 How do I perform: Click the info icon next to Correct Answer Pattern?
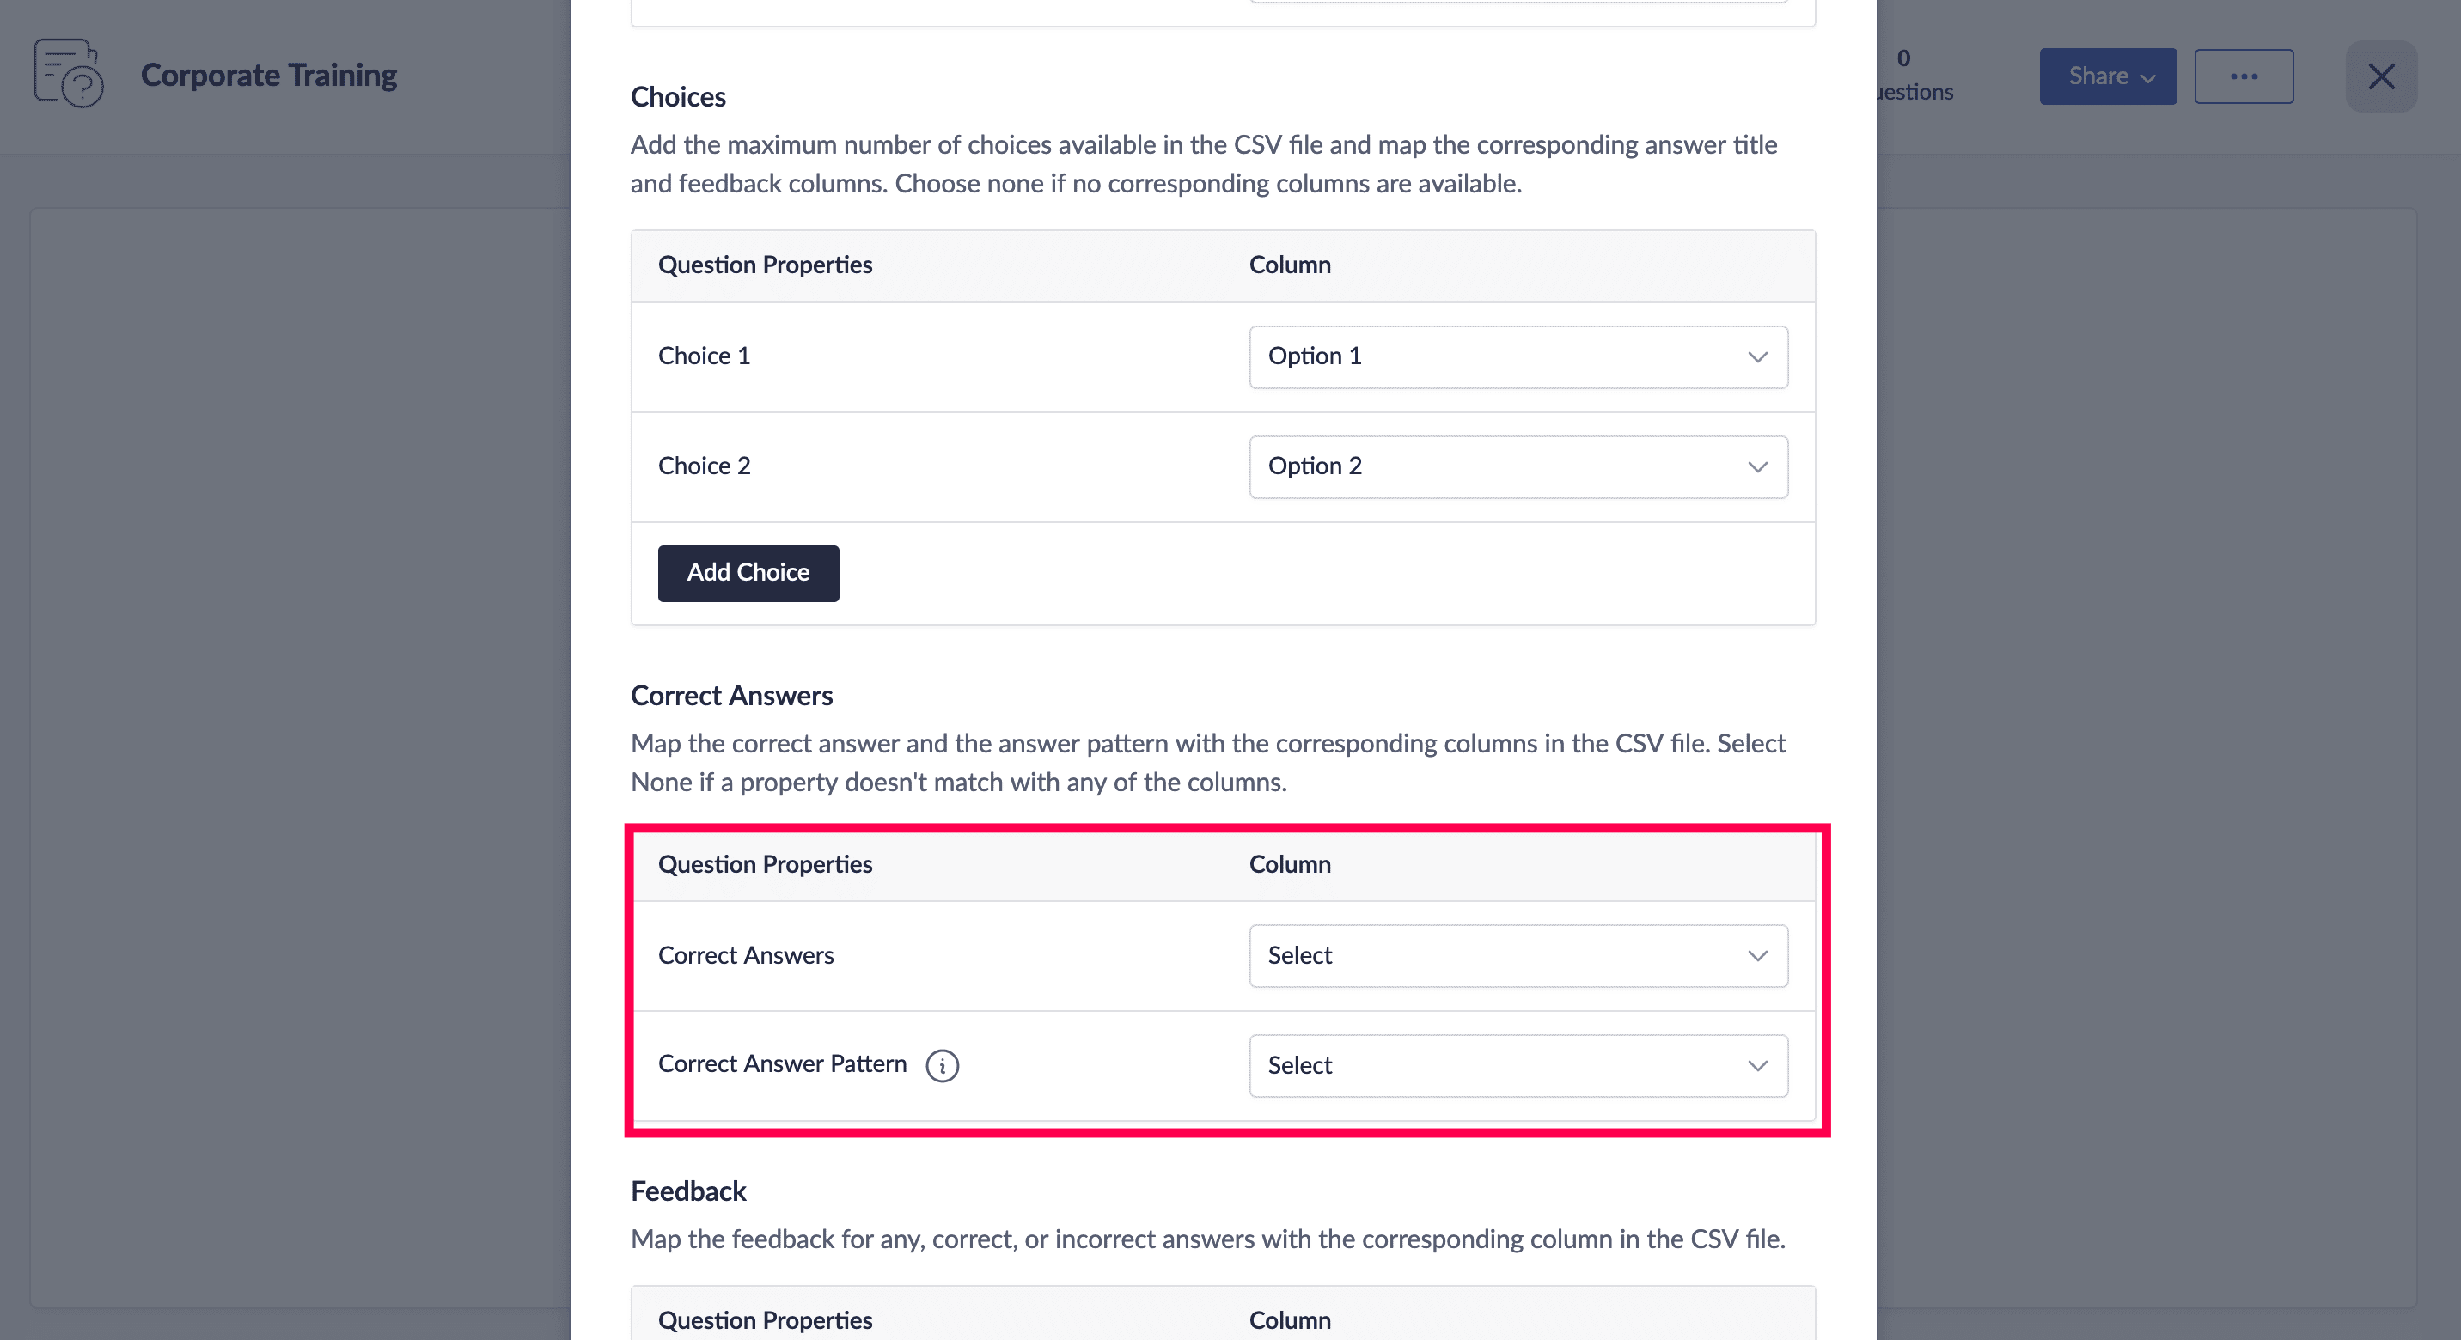click(x=942, y=1065)
